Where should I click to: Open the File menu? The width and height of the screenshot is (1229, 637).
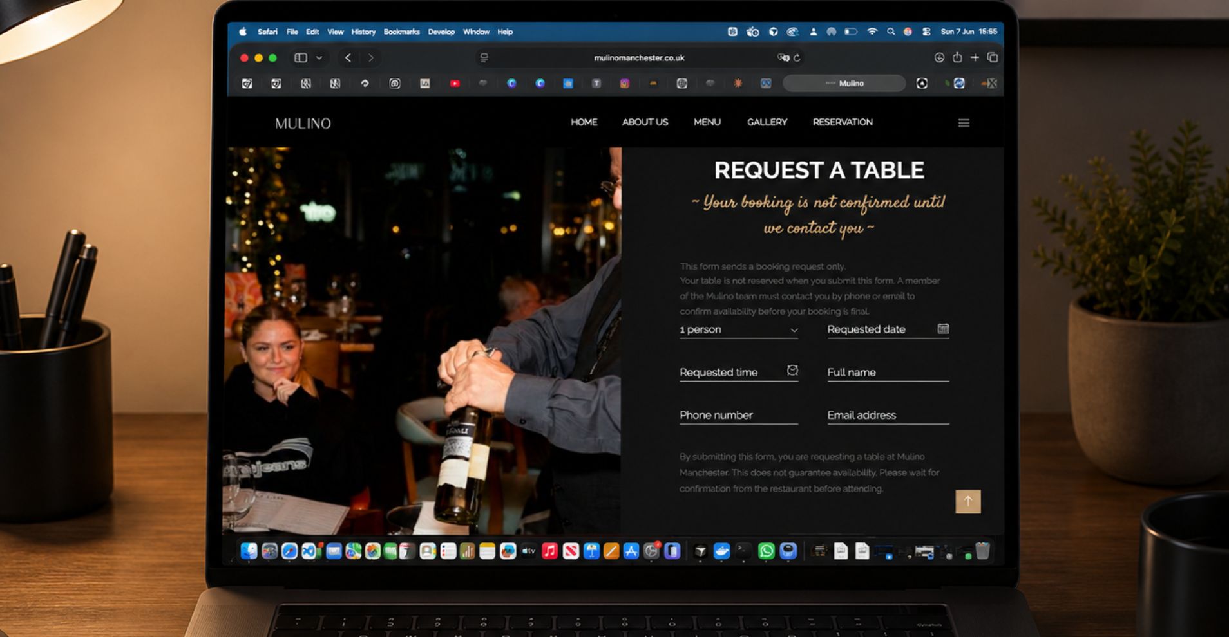pyautogui.click(x=292, y=32)
